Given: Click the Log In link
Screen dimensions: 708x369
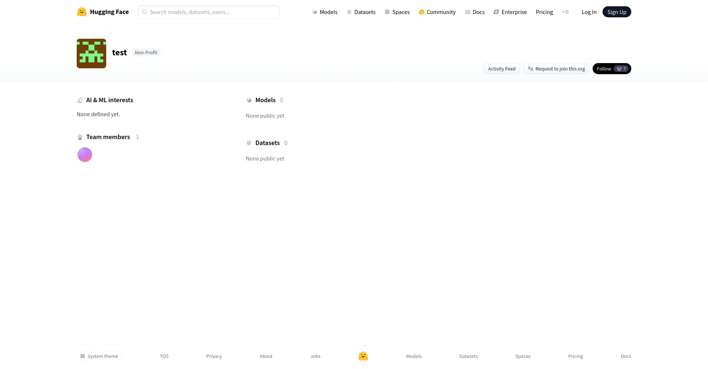Looking at the screenshot, I should pyautogui.click(x=589, y=12).
